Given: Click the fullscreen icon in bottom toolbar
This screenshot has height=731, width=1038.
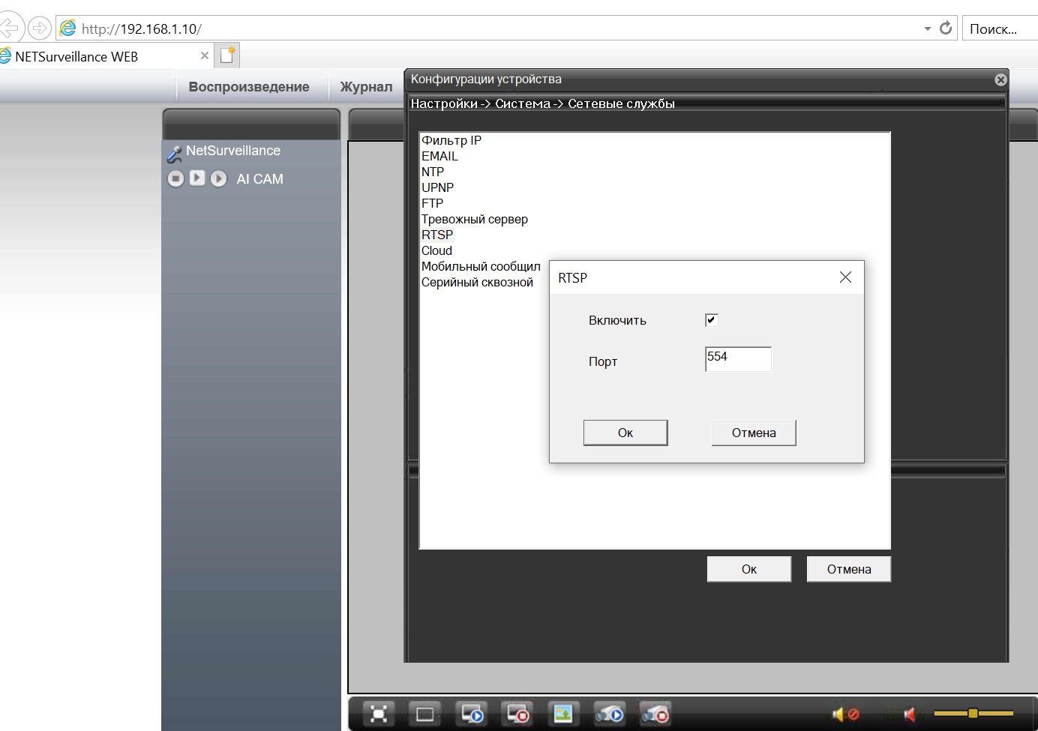Looking at the screenshot, I should pyautogui.click(x=379, y=715).
